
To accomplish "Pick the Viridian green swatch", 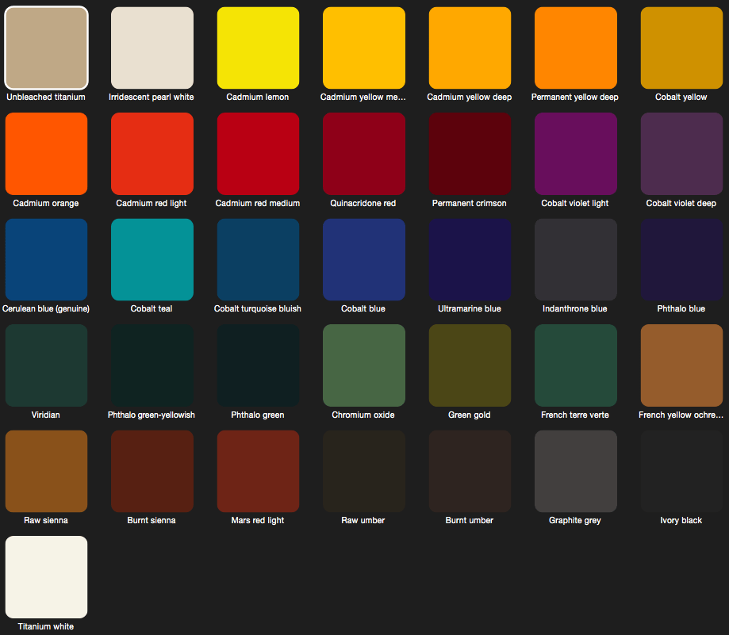I will [x=46, y=365].
